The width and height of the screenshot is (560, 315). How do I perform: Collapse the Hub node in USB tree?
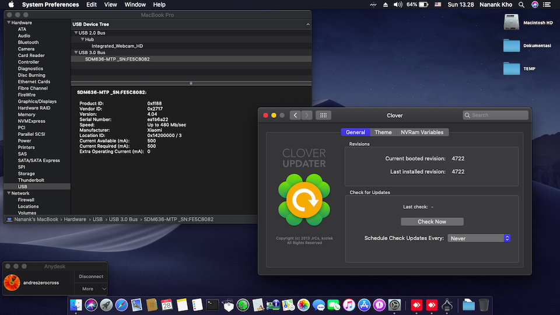click(82, 39)
